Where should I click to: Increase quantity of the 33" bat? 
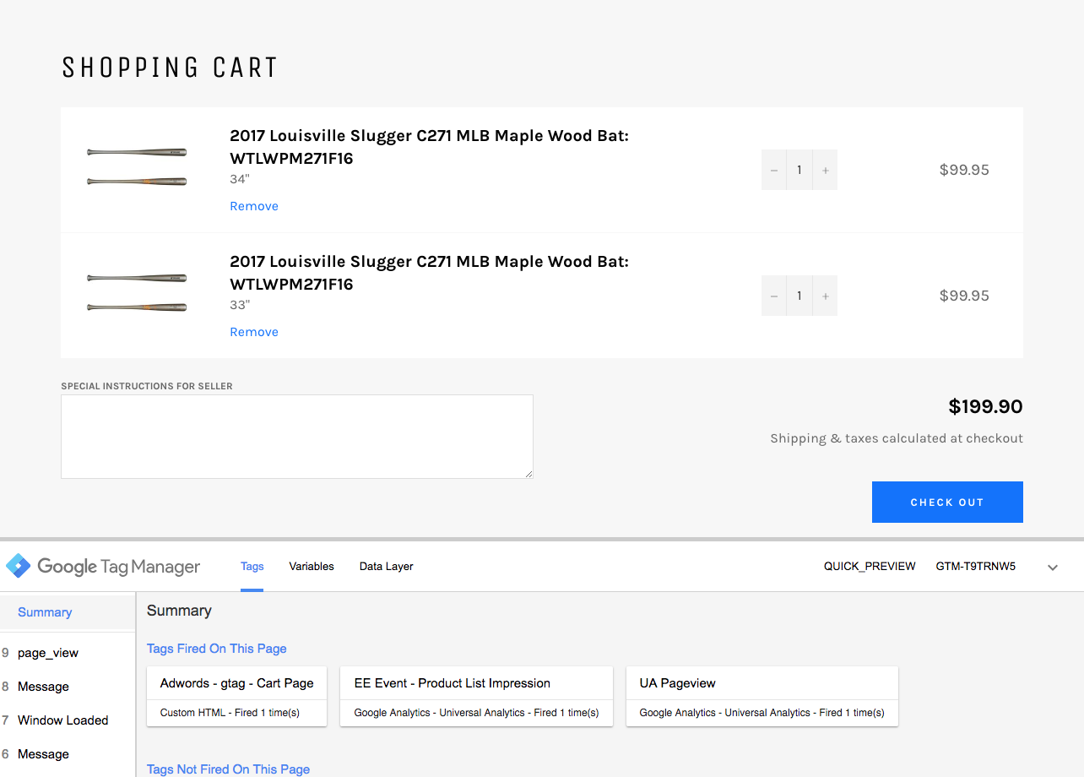coord(825,296)
